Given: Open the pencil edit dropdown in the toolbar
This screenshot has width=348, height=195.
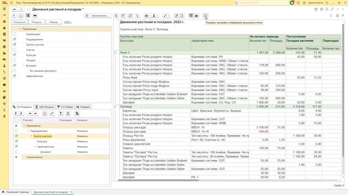Looking at the screenshot, I should point(166,16).
